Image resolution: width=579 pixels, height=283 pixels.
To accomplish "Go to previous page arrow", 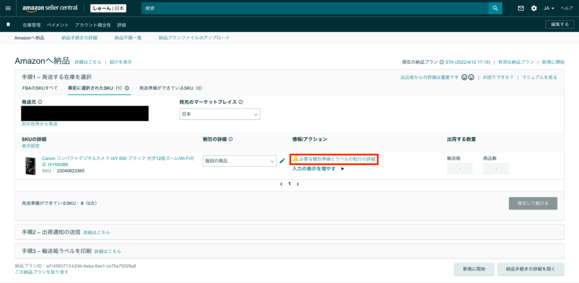I will point(282,184).
